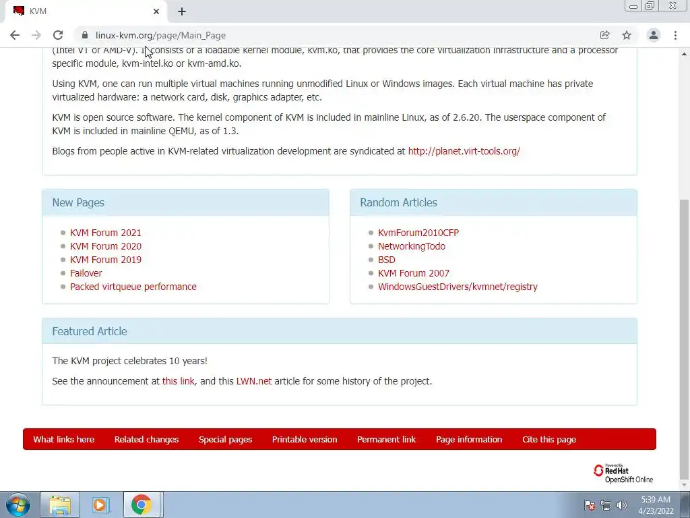The height and width of the screenshot is (518, 690).
Task: Open a new browser tab
Action: coord(182,11)
